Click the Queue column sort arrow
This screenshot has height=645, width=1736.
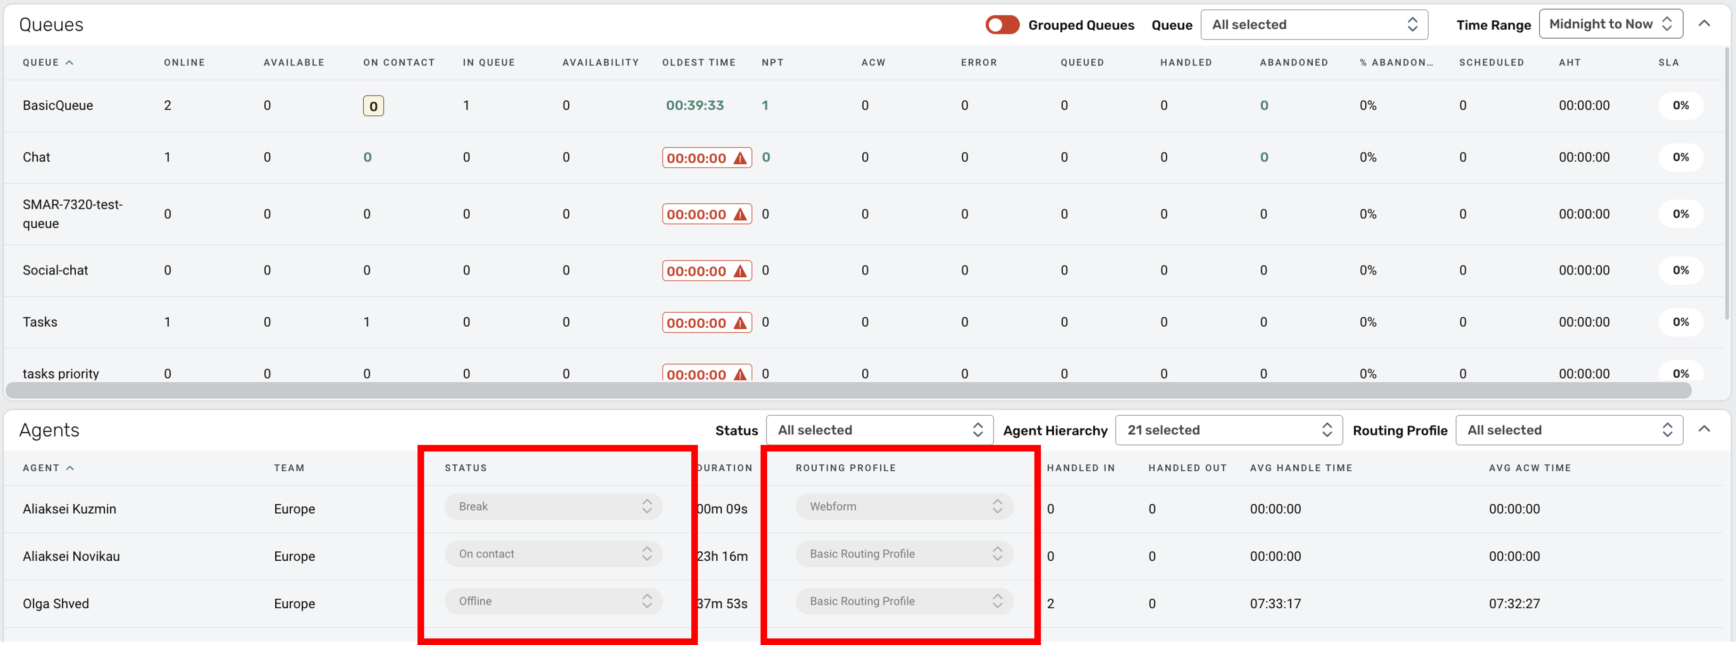coord(69,63)
